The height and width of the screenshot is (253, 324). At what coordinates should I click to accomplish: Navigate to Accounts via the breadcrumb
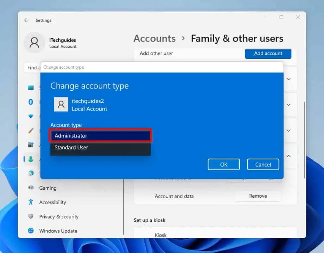pos(154,38)
